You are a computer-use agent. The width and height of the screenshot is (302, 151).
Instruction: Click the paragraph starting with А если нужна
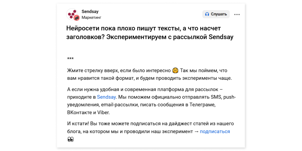pyautogui.click(x=152, y=105)
